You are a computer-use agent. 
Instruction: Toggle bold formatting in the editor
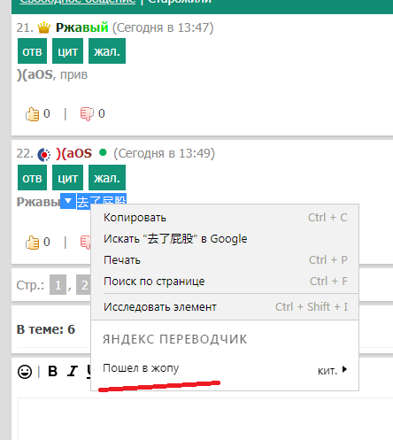tap(52, 371)
